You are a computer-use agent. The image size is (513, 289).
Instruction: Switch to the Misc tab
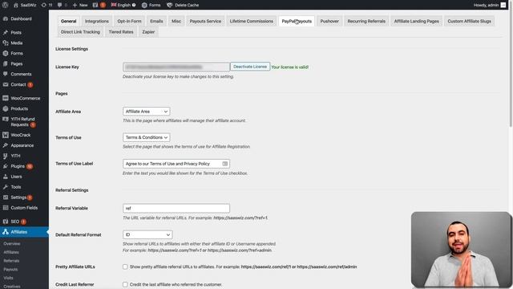tap(176, 21)
